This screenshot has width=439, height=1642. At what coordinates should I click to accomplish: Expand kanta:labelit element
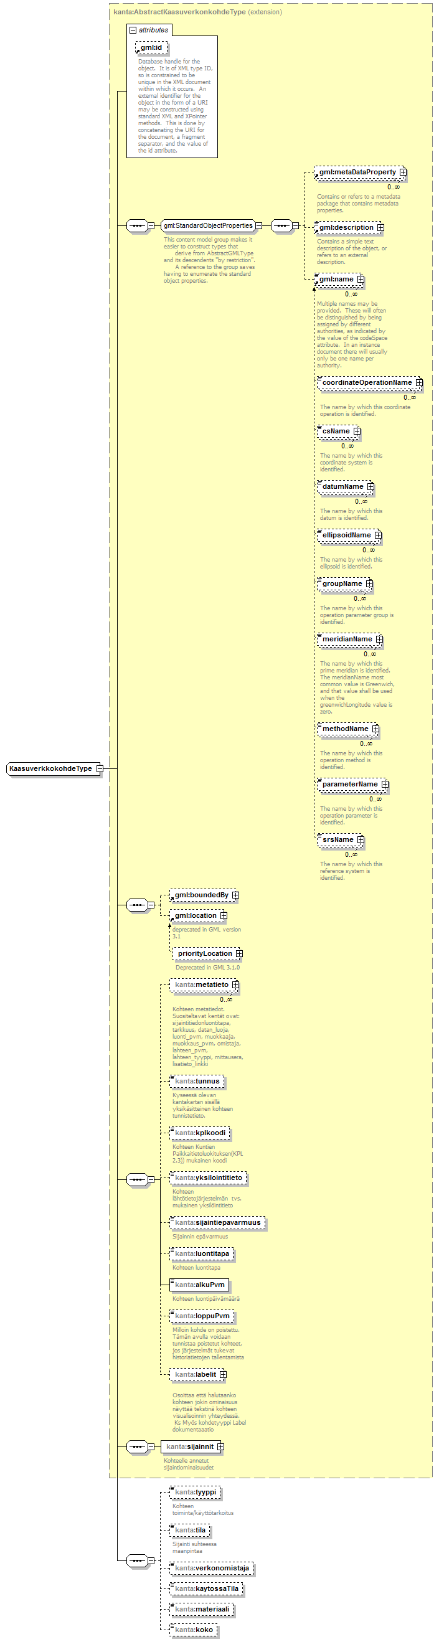tap(223, 1375)
